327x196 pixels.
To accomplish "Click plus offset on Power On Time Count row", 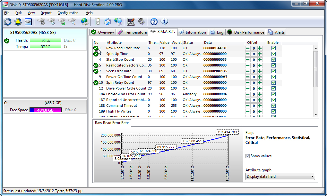I will [260, 77].
